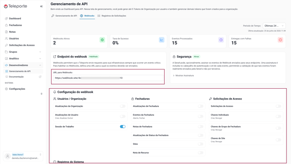Image resolution: width=291 pixels, height=164 pixels.
Task: Enable Atualizações de Status da Fechadura toggle
Action: (x=201, y=135)
